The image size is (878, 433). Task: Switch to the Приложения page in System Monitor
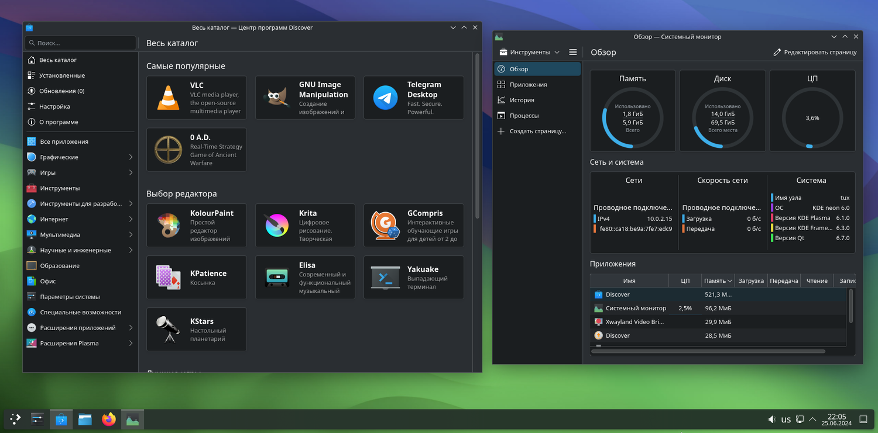coord(537,84)
